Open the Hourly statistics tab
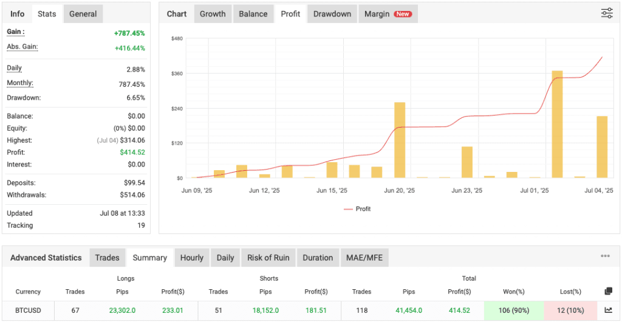Screen dimensions: 622x322 coord(191,258)
